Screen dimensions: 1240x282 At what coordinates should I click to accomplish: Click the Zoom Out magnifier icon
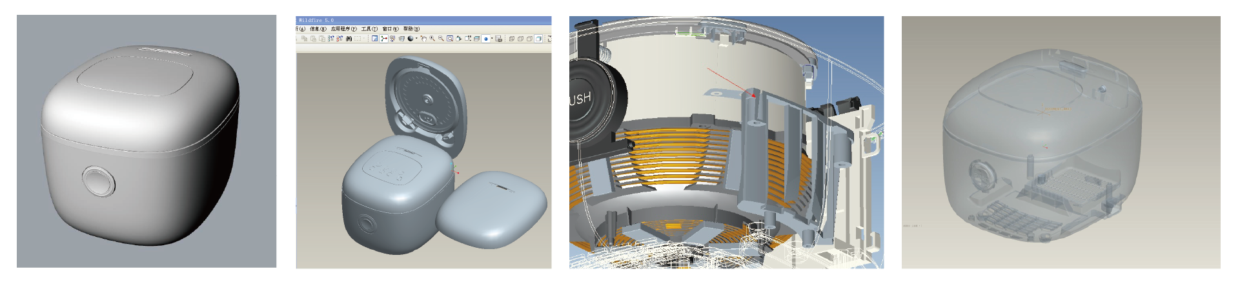441,39
